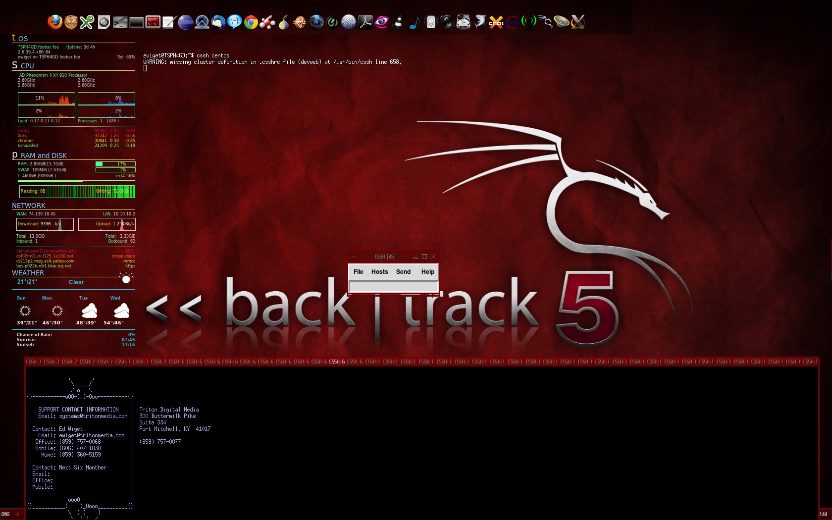Launch the dark blue sphere application
The height and width of the screenshot is (520, 832).
186,22
